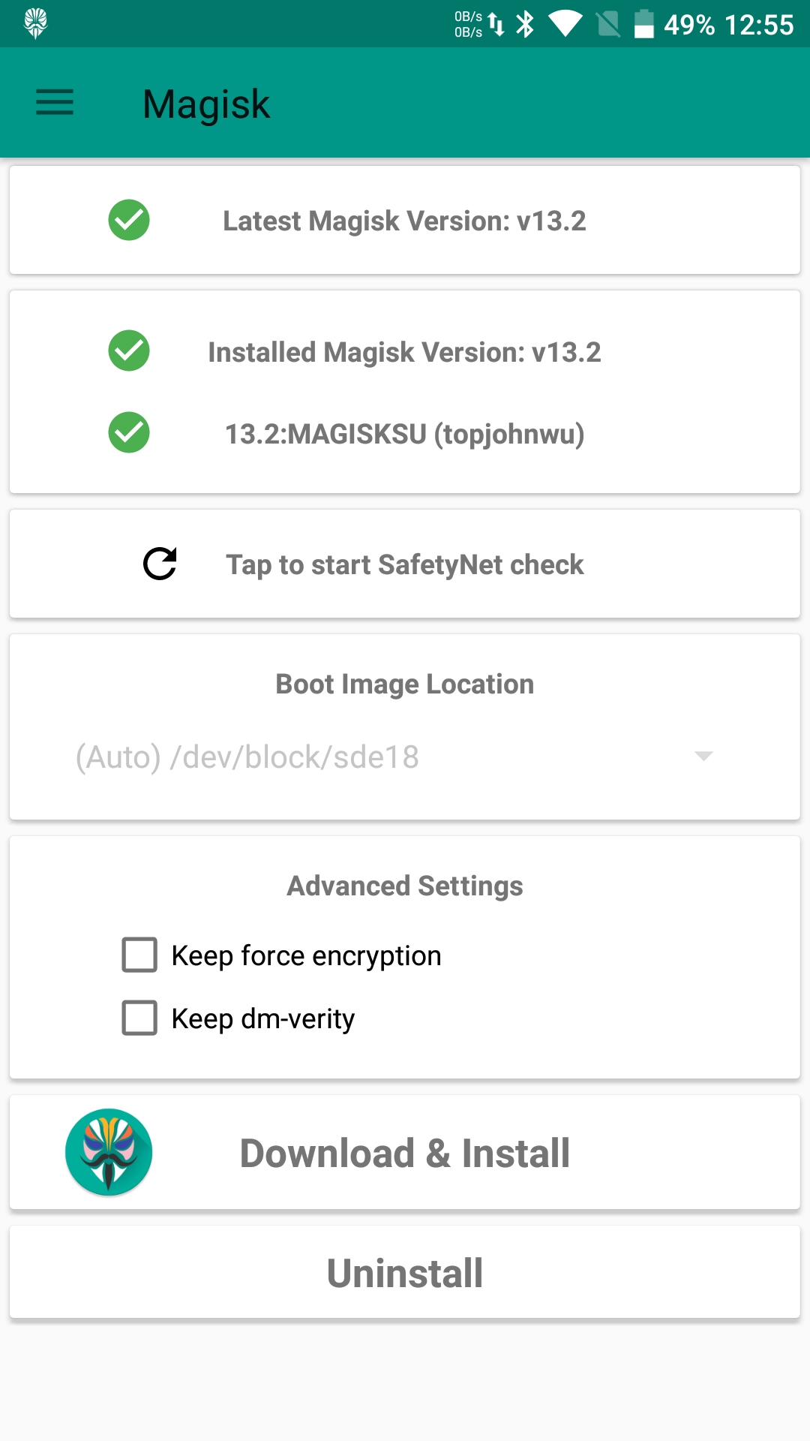Tap the Magisk title in the app bar
This screenshot has height=1441, width=810.
[206, 104]
